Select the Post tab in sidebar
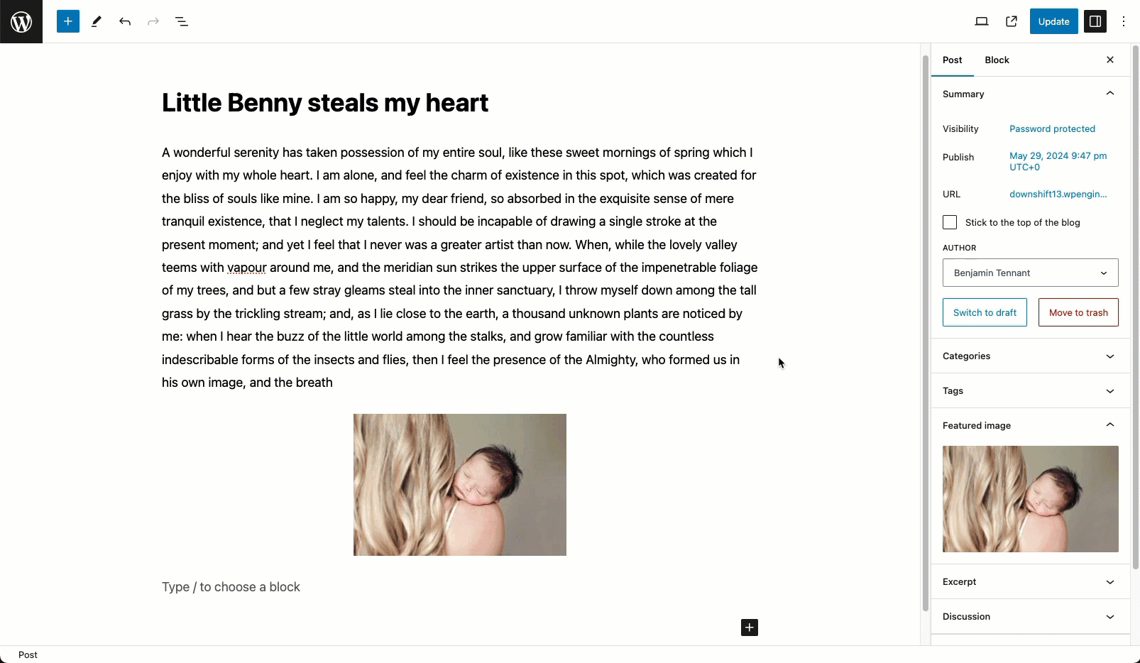 pyautogui.click(x=953, y=60)
